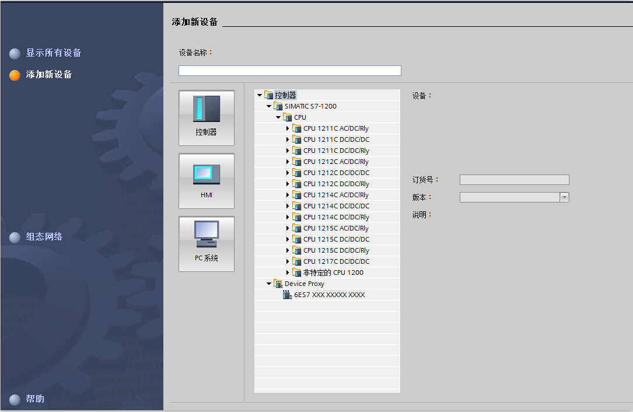Viewport: 633px width, 412px height.
Task: Collapse the CPU folder node
Action: pyautogui.click(x=278, y=117)
